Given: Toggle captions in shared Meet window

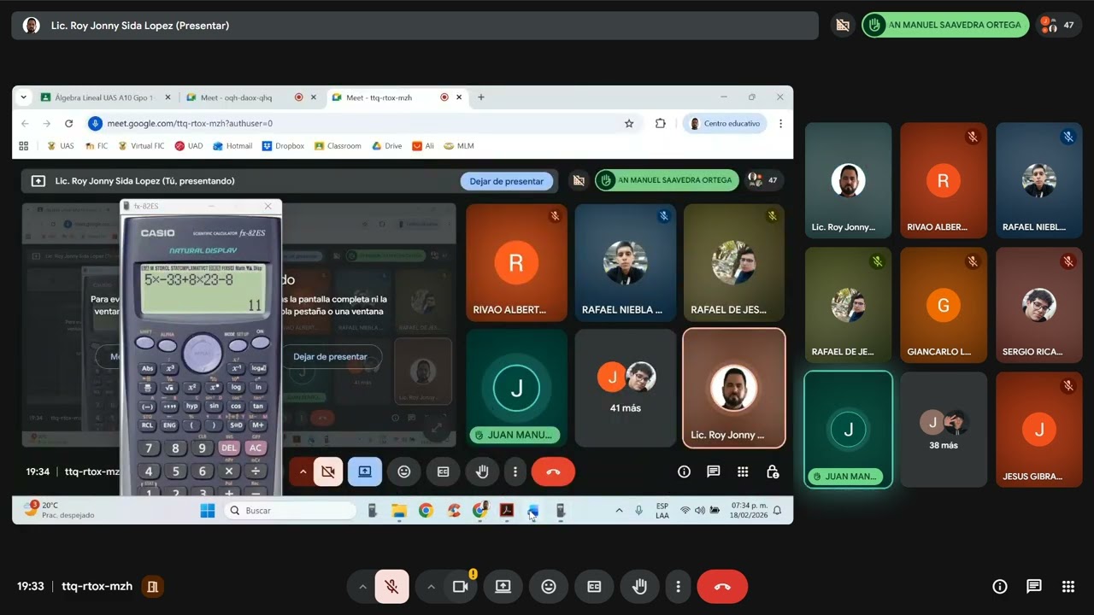Looking at the screenshot, I should [443, 471].
